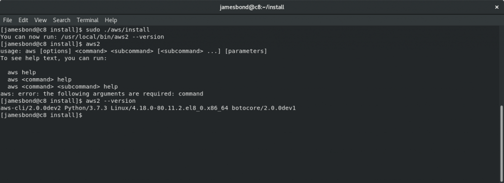This screenshot has width=504, height=183.
Task: Open the Search menu
Action: click(x=62, y=20)
